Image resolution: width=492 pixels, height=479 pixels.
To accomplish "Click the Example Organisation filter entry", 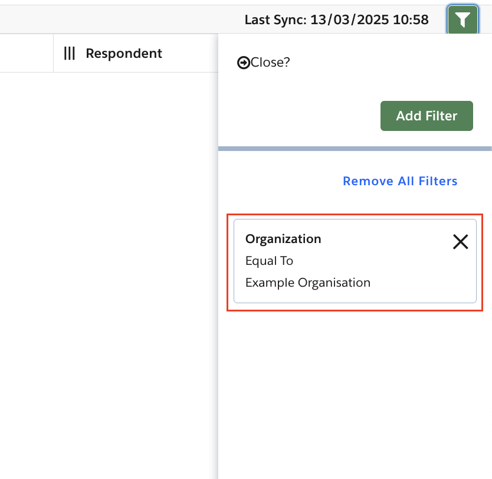I will (x=307, y=283).
